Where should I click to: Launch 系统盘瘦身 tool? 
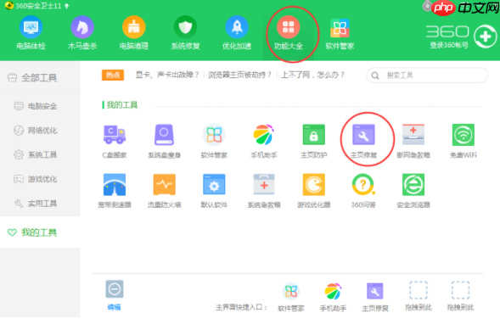(x=164, y=141)
